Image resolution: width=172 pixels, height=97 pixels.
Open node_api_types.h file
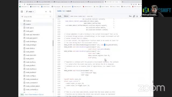click(x=32, y=38)
